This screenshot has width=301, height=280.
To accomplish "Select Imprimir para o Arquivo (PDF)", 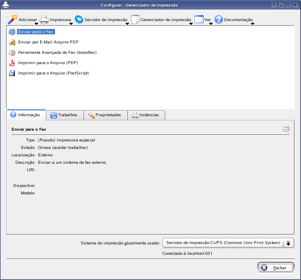I will click(48, 63).
